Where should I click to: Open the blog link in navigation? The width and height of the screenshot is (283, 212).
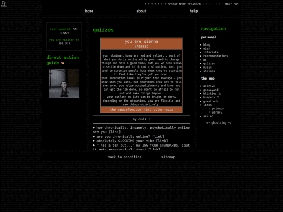coord(206,44)
